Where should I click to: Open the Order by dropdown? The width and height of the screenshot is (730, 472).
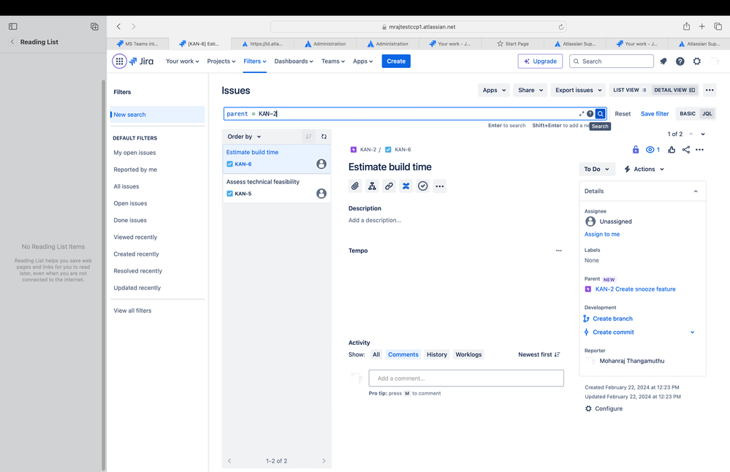(244, 137)
